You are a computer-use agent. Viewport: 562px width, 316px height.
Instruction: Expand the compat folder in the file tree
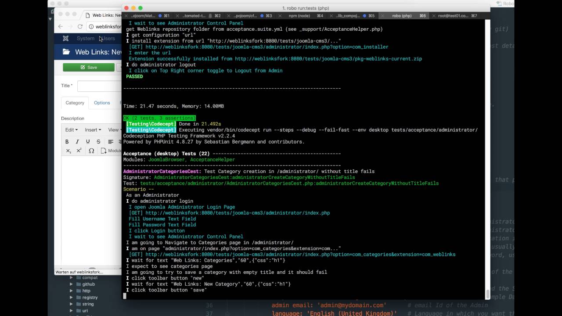click(72, 278)
